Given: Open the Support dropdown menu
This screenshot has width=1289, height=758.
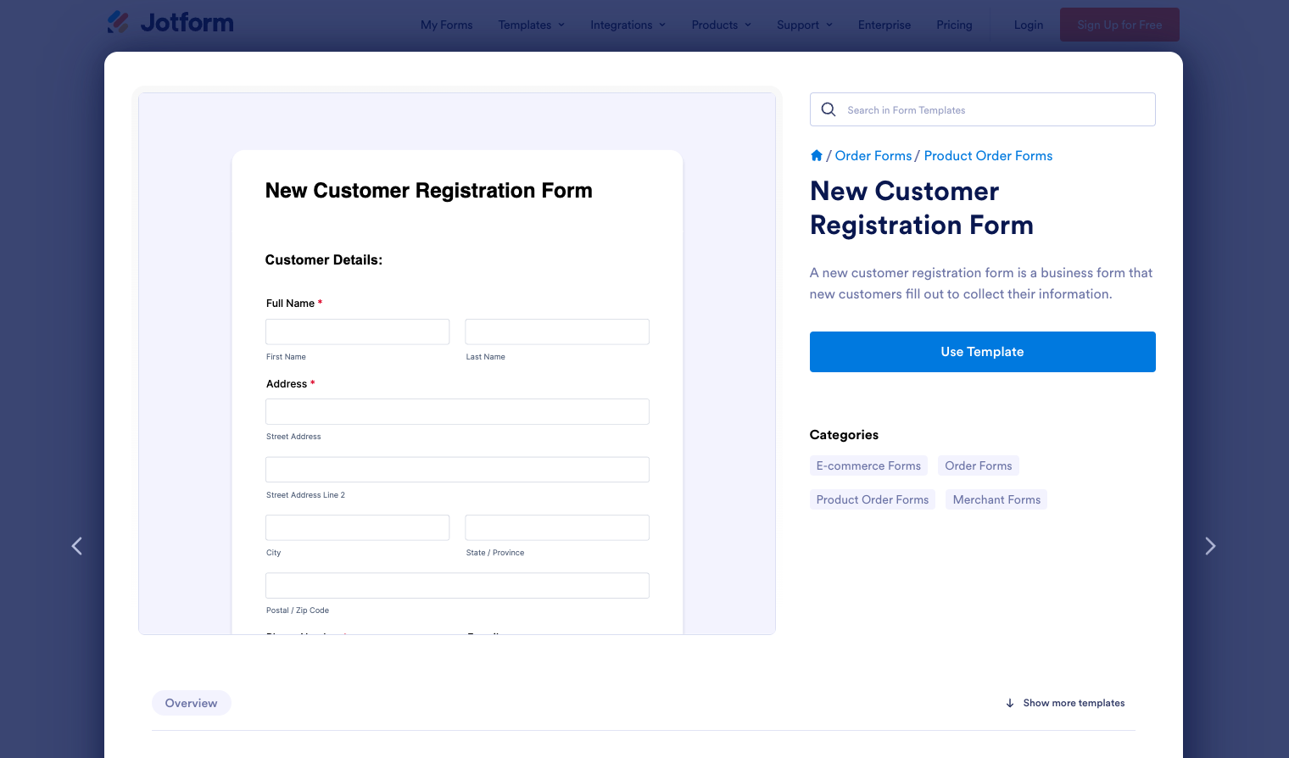Looking at the screenshot, I should coord(804,25).
